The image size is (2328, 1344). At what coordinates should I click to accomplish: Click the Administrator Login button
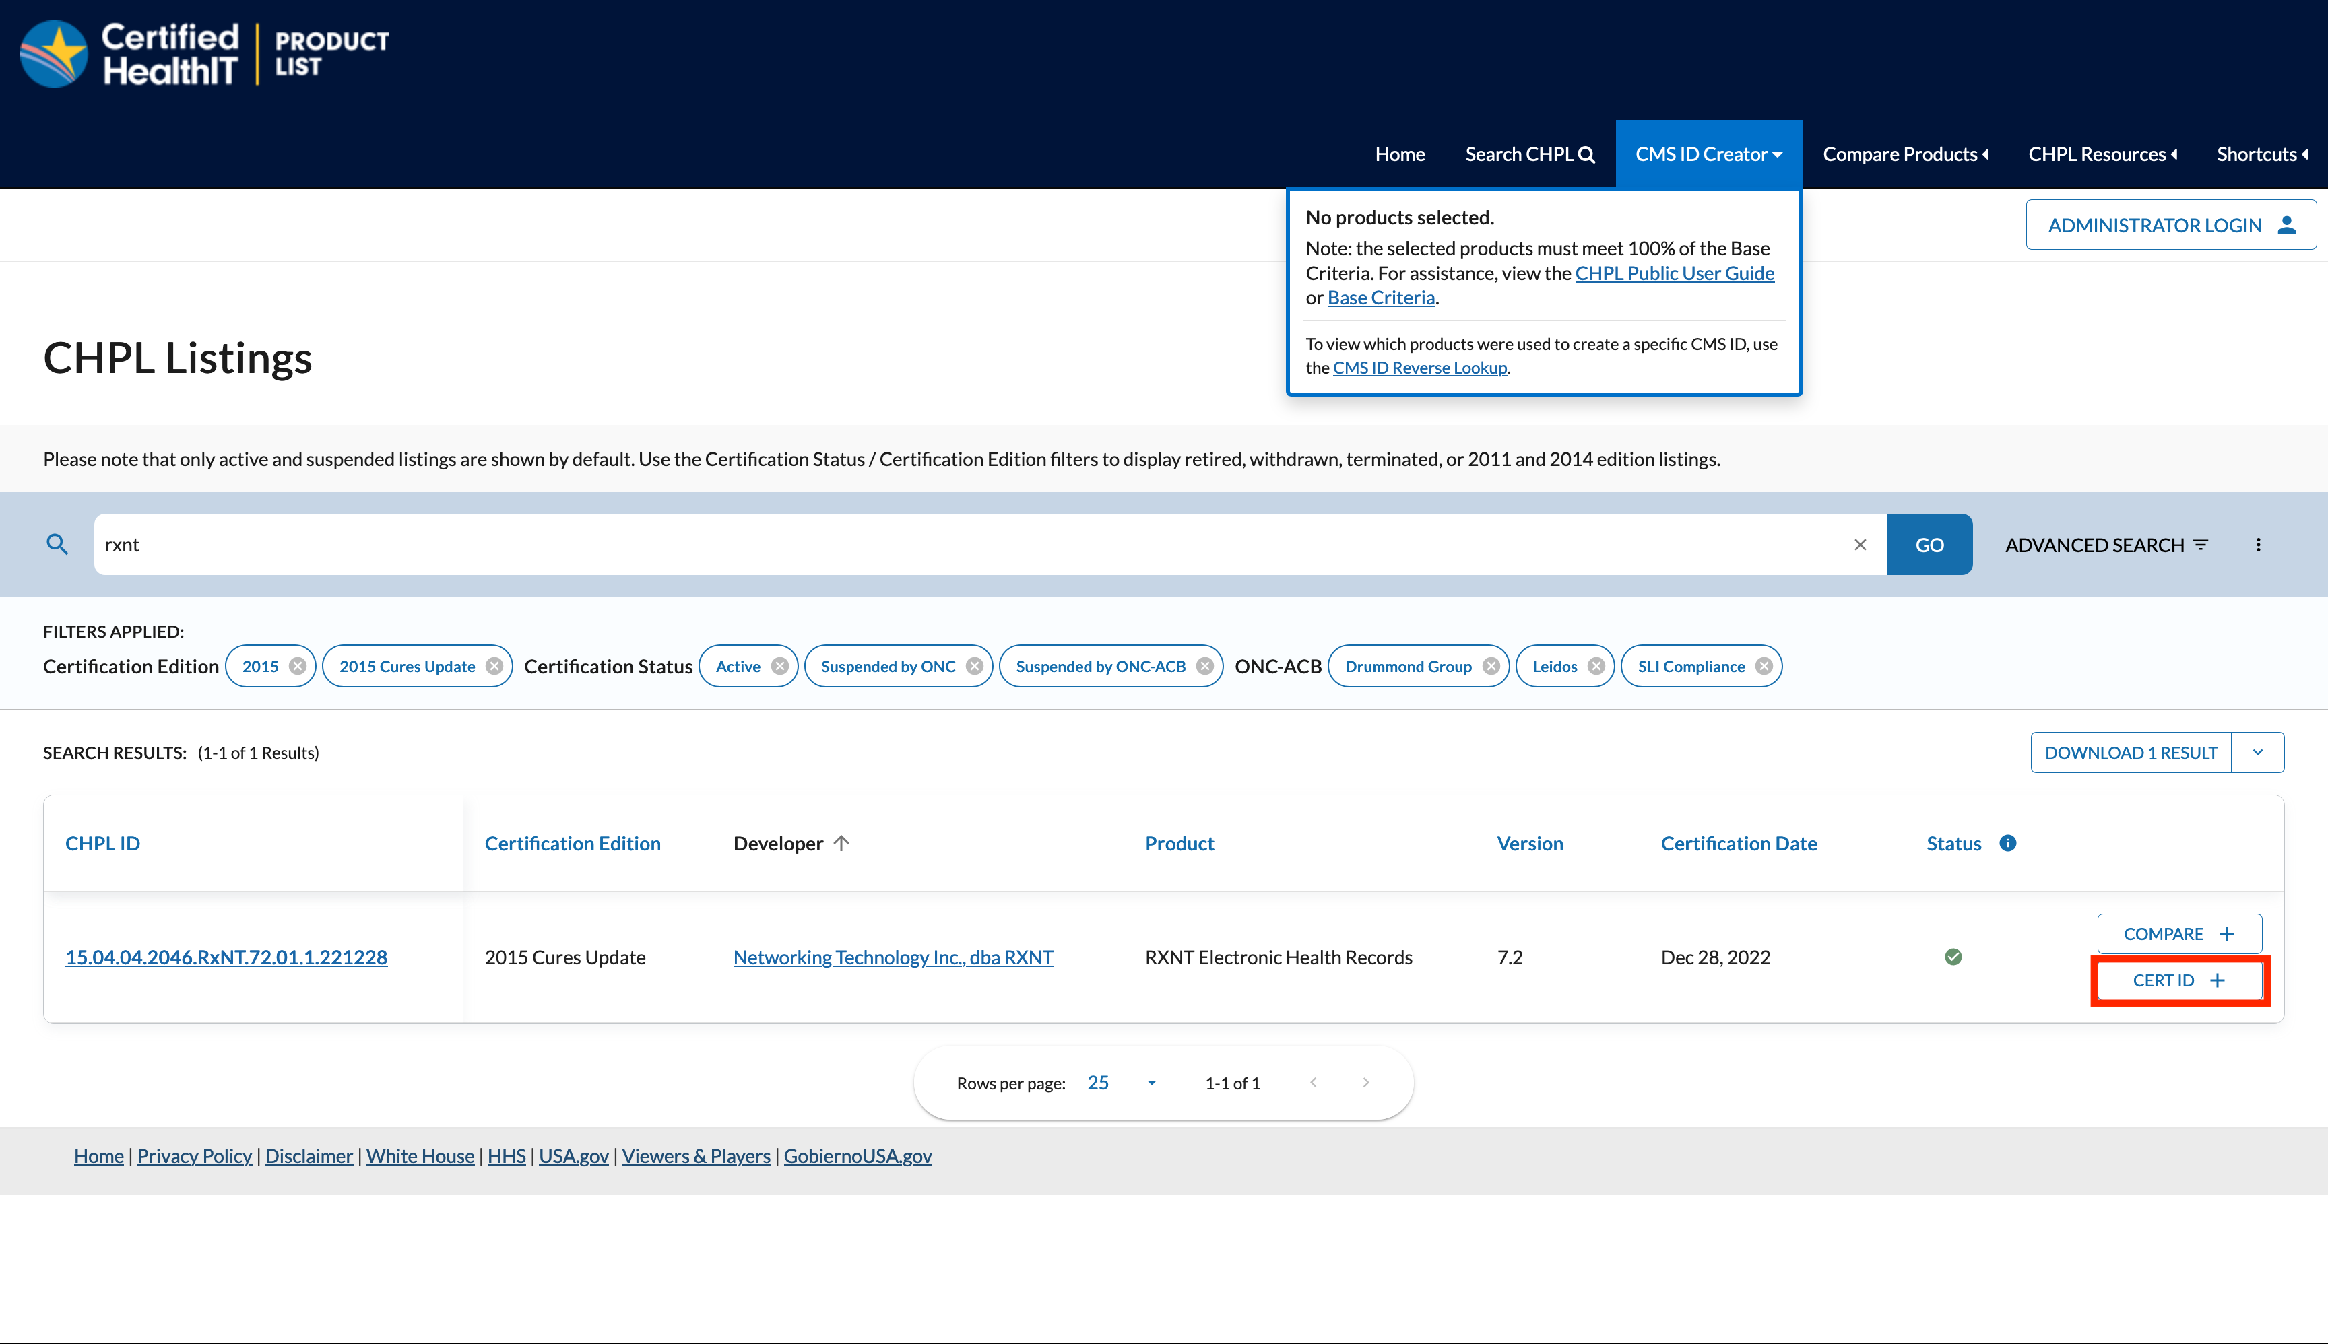pos(2170,225)
